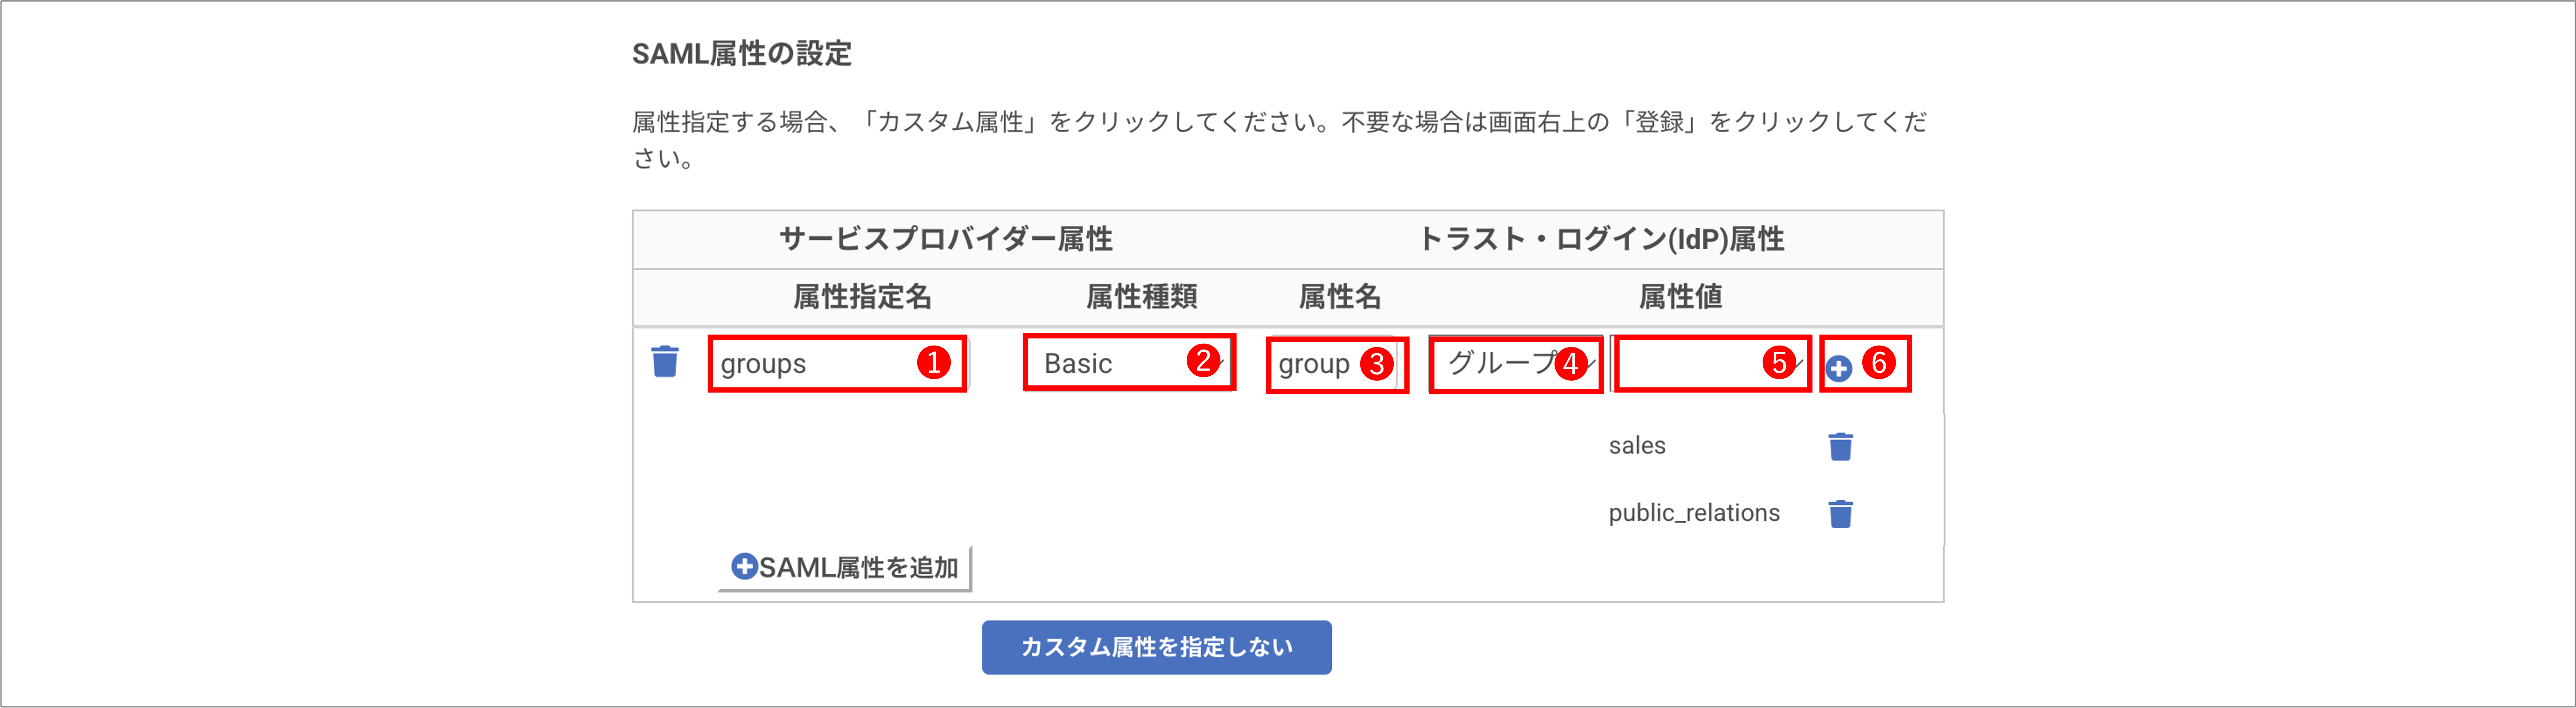This screenshot has width=2576, height=708.
Task: Click the SAML属性の設定 section heading
Action: coord(742,54)
